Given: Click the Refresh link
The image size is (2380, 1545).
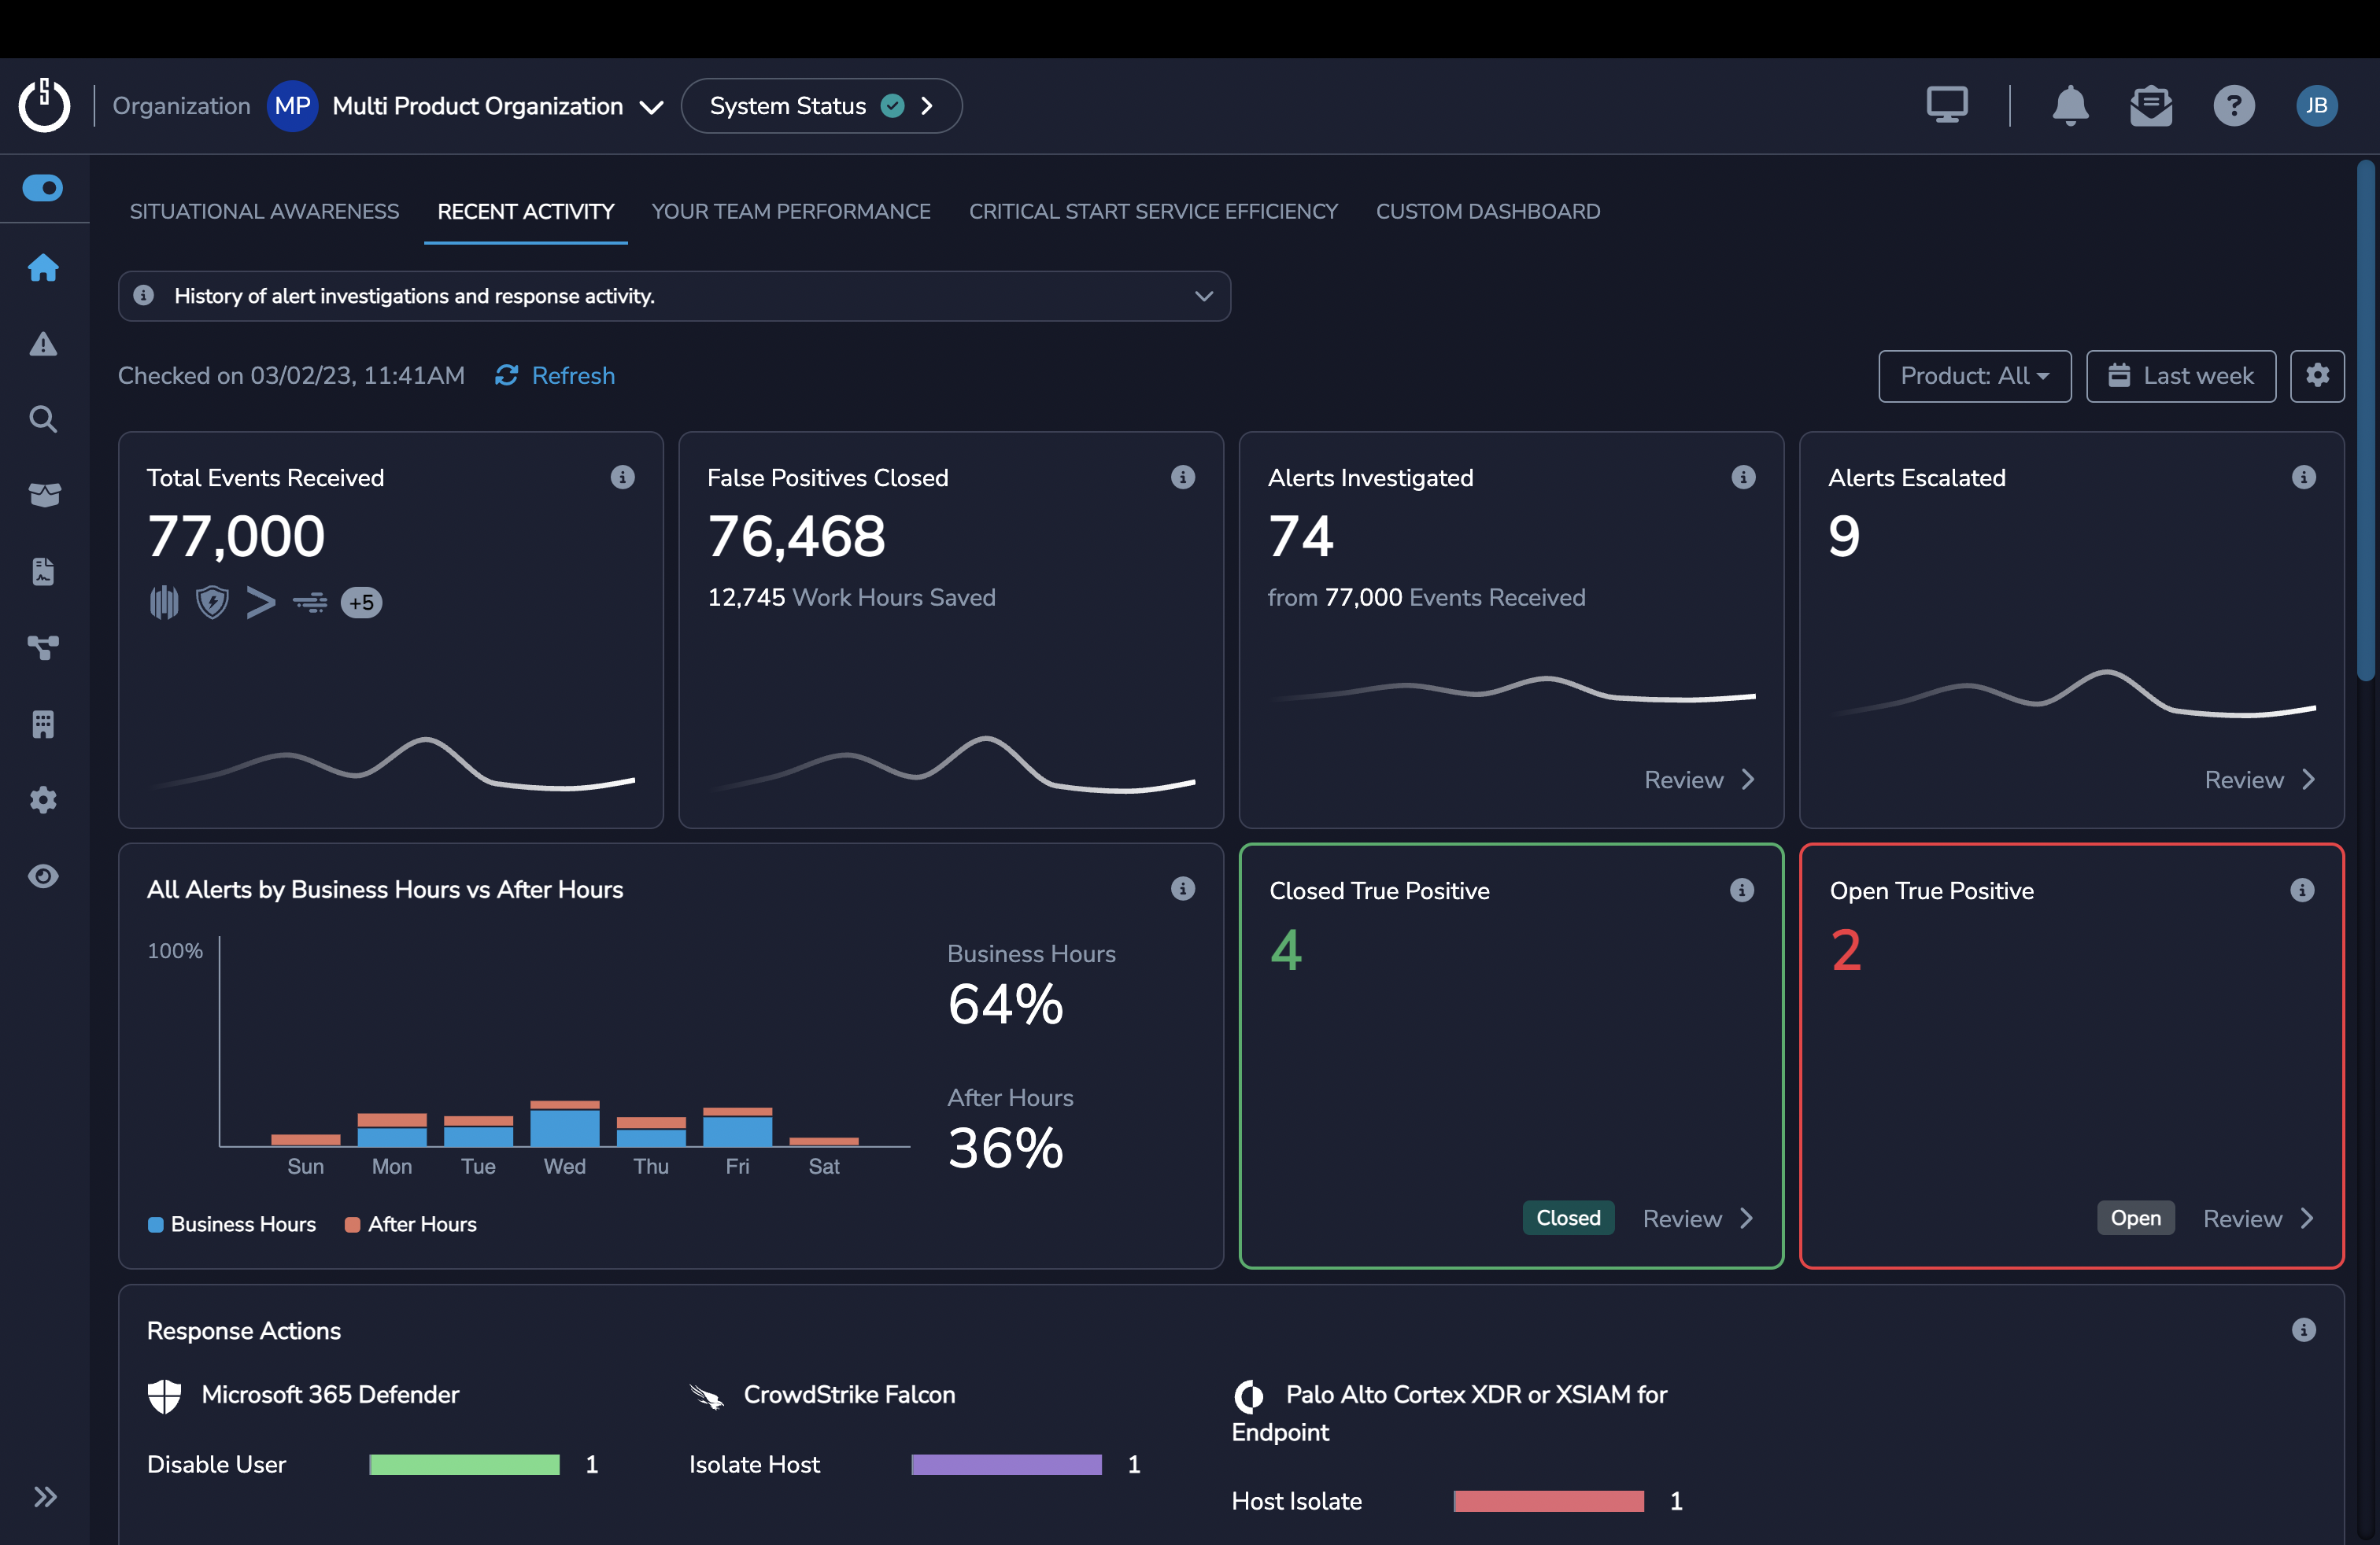Looking at the screenshot, I should pos(555,376).
